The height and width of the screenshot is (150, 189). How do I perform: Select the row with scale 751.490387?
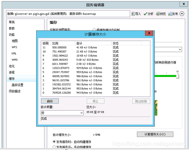click(x=96, y=52)
